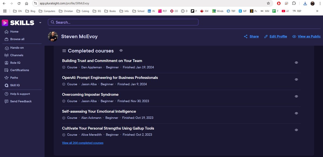Open the Chrome three-dot menu
This screenshot has width=323, height=157.
pos(320,3)
